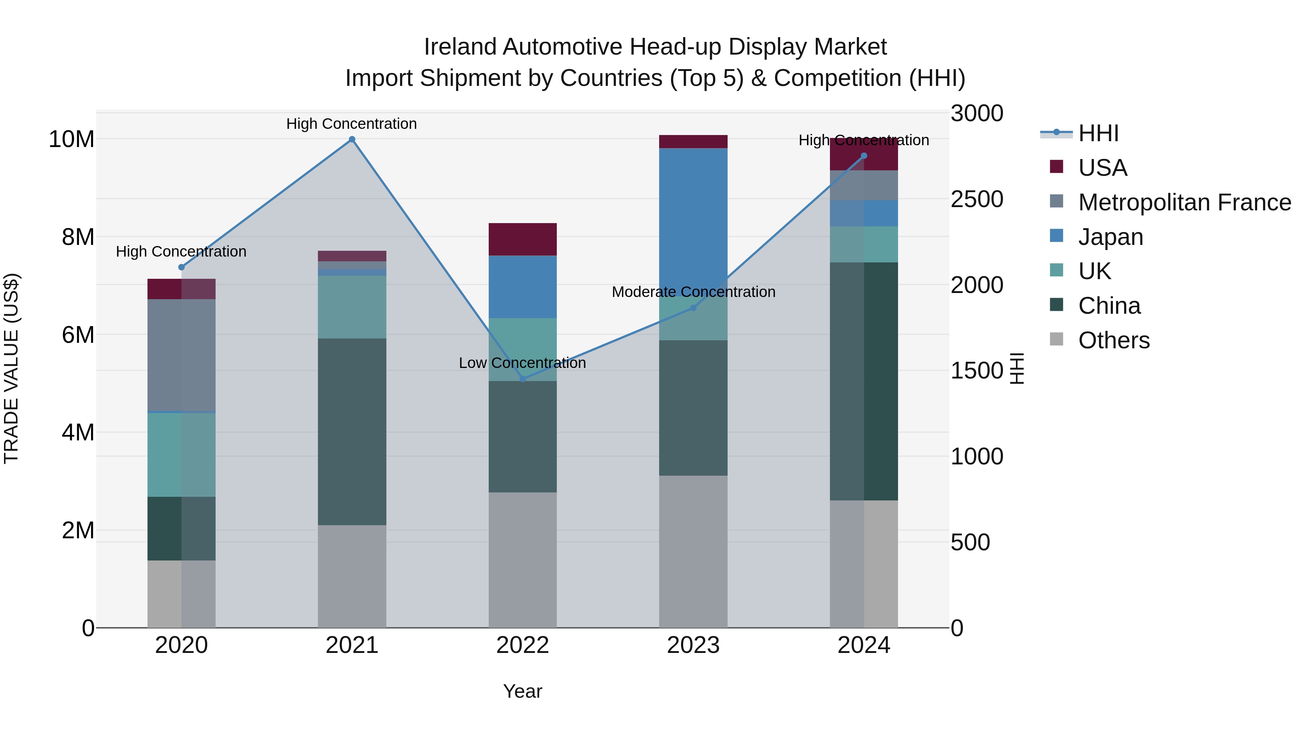The width and height of the screenshot is (1311, 737).
Task: Click the 2M y-axis tick label
Action: [78, 530]
